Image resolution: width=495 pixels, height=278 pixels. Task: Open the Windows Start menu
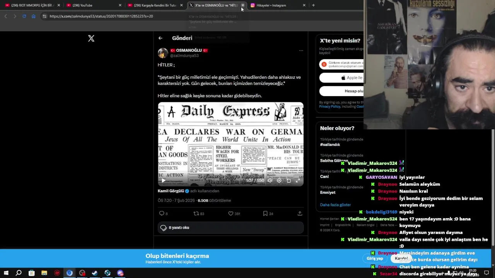(6, 273)
